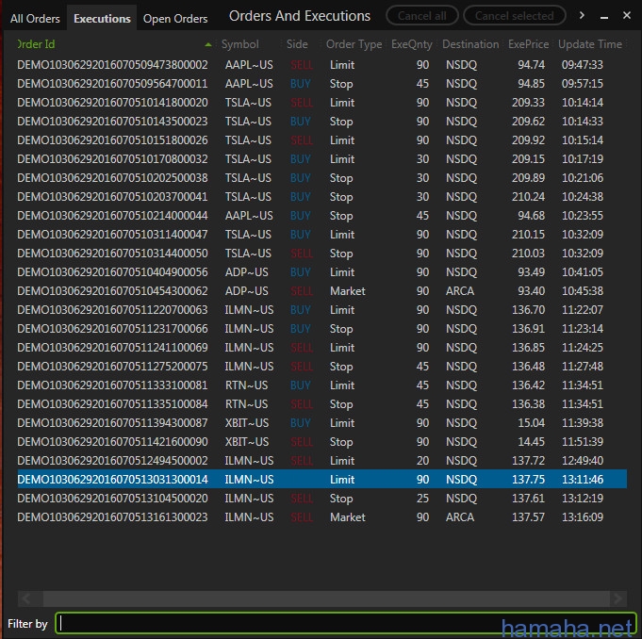Sort by the Update Time column header
This screenshot has width=642, height=639.
click(x=590, y=44)
